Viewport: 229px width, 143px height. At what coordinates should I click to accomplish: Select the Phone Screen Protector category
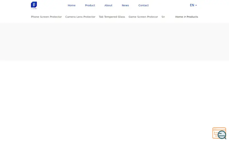coord(46,17)
